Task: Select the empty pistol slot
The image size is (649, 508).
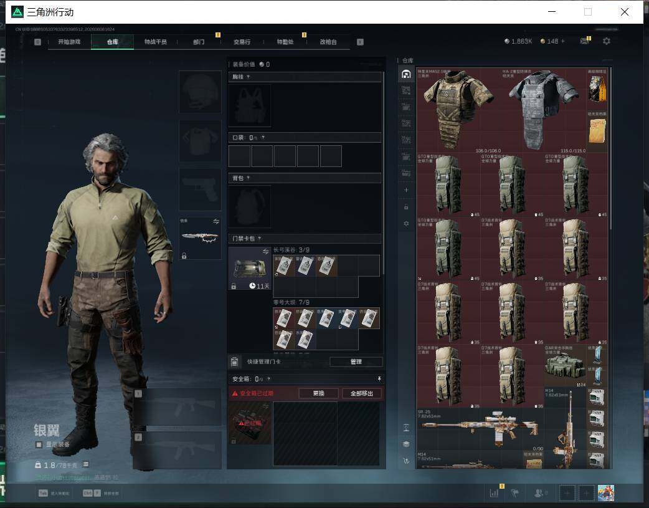Action: [x=200, y=189]
